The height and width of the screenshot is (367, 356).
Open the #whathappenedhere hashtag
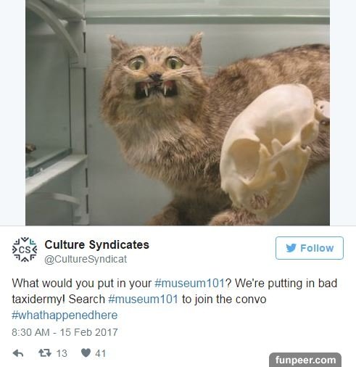(65, 316)
